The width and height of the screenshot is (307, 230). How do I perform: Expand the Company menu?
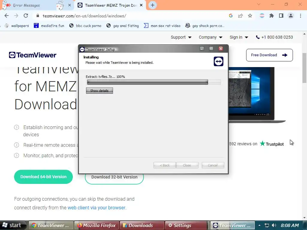pos(210,37)
